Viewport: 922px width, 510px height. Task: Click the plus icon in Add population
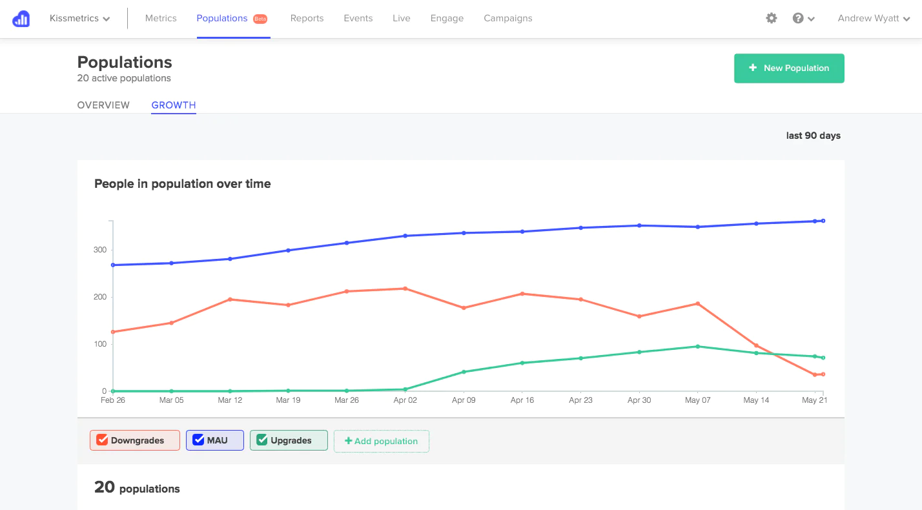(349, 441)
